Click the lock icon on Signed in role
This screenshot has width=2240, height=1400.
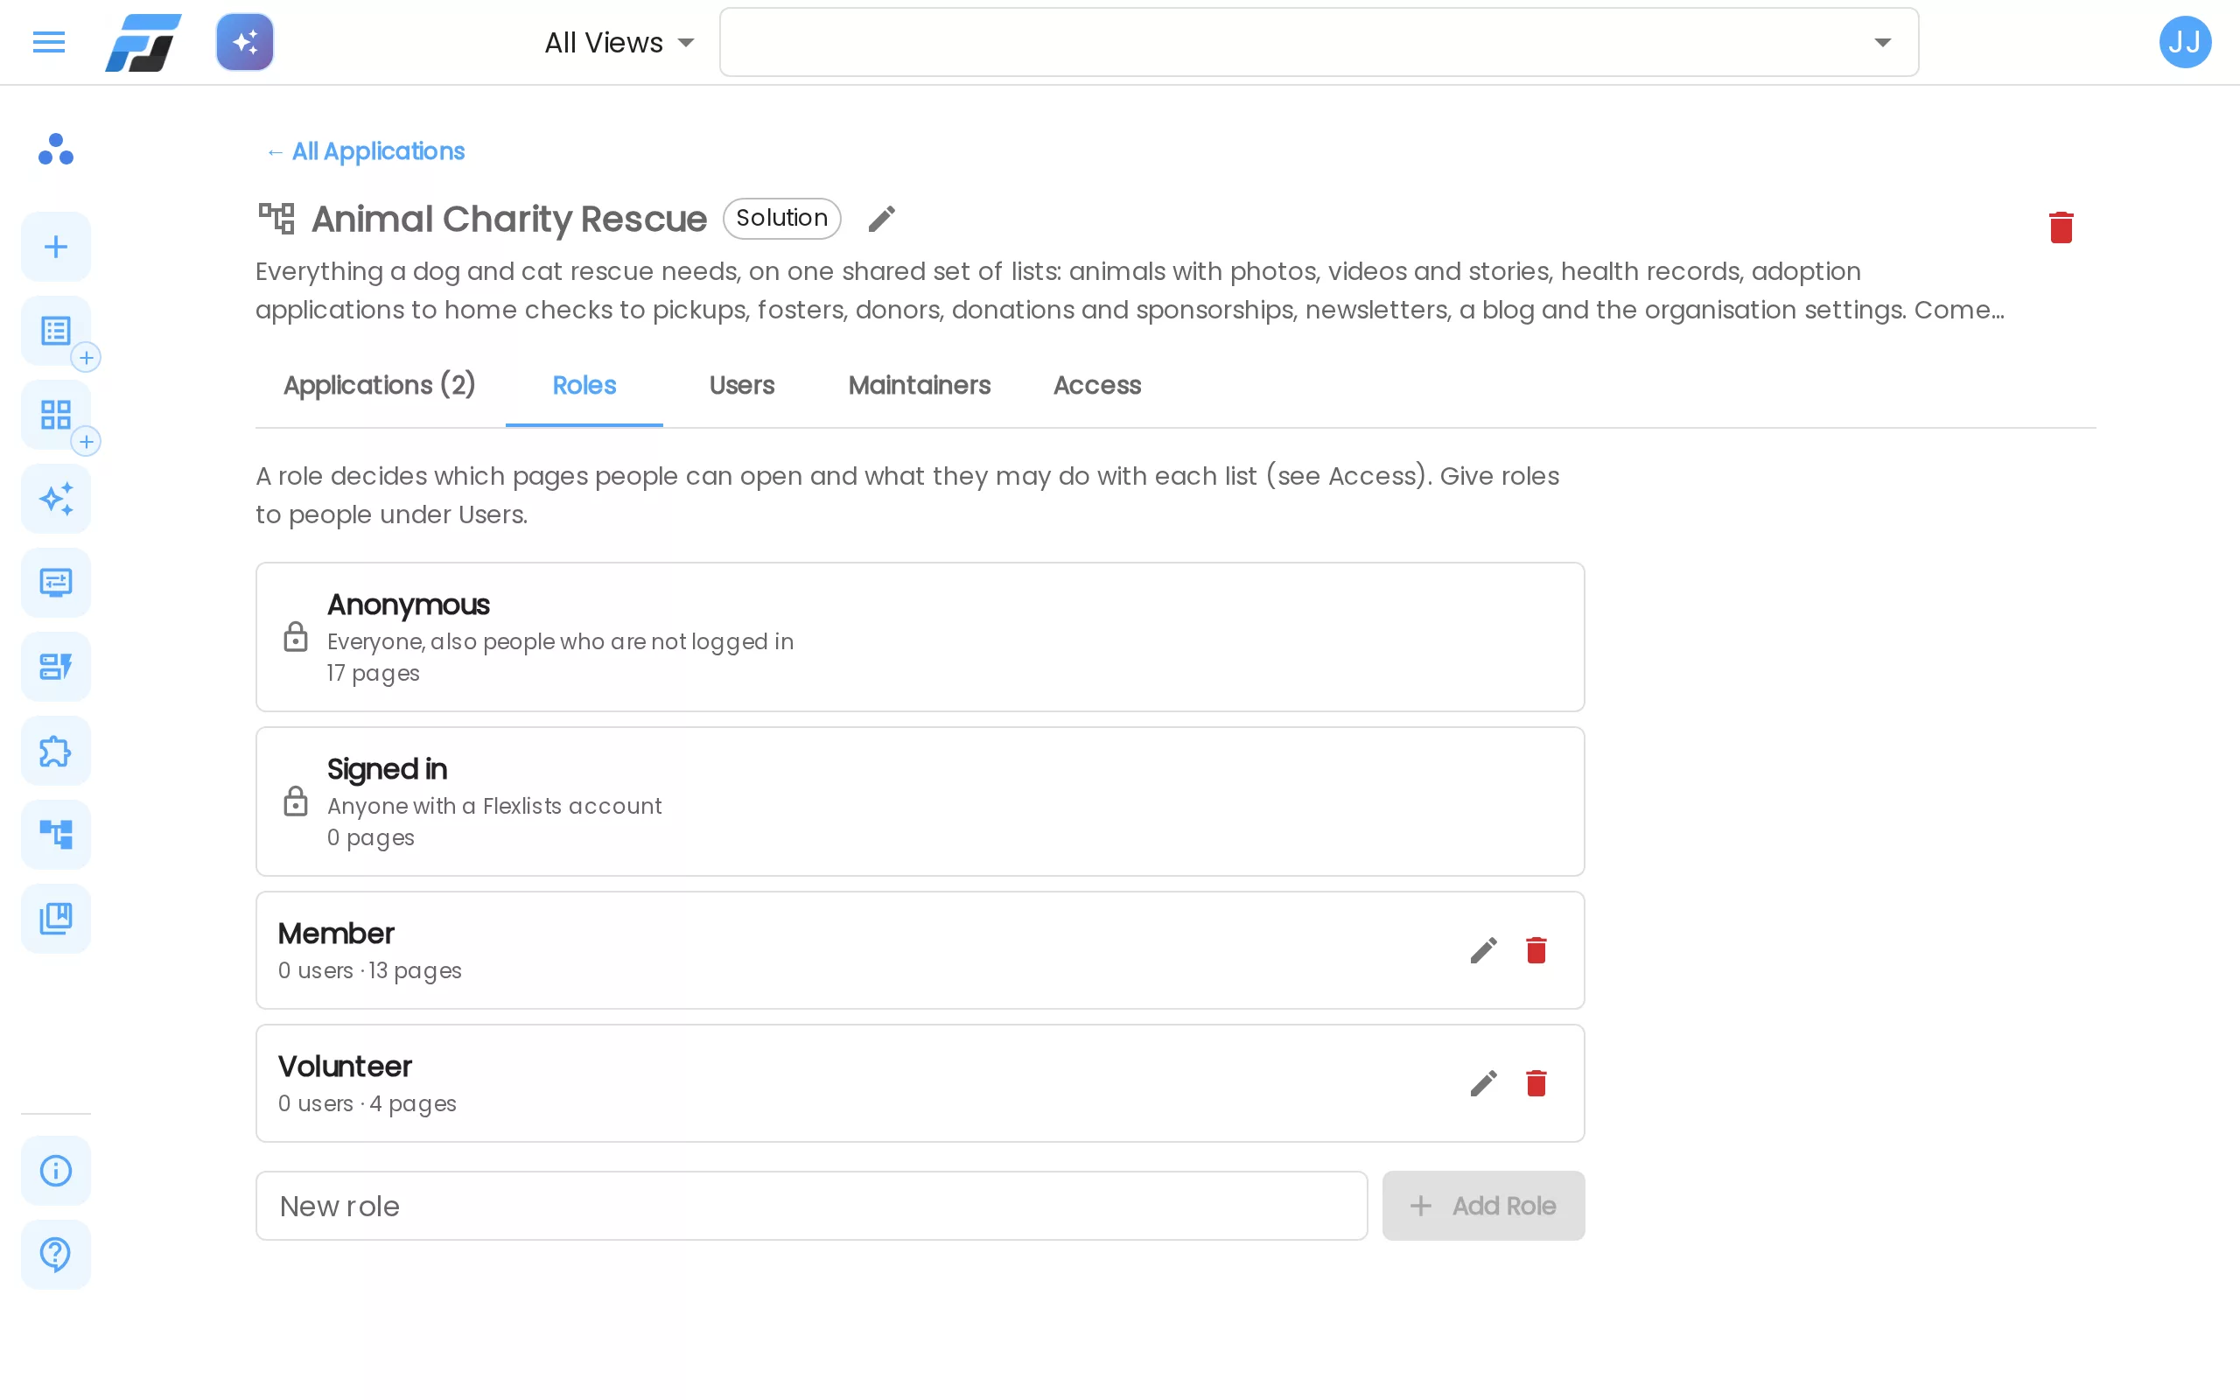[x=295, y=801]
